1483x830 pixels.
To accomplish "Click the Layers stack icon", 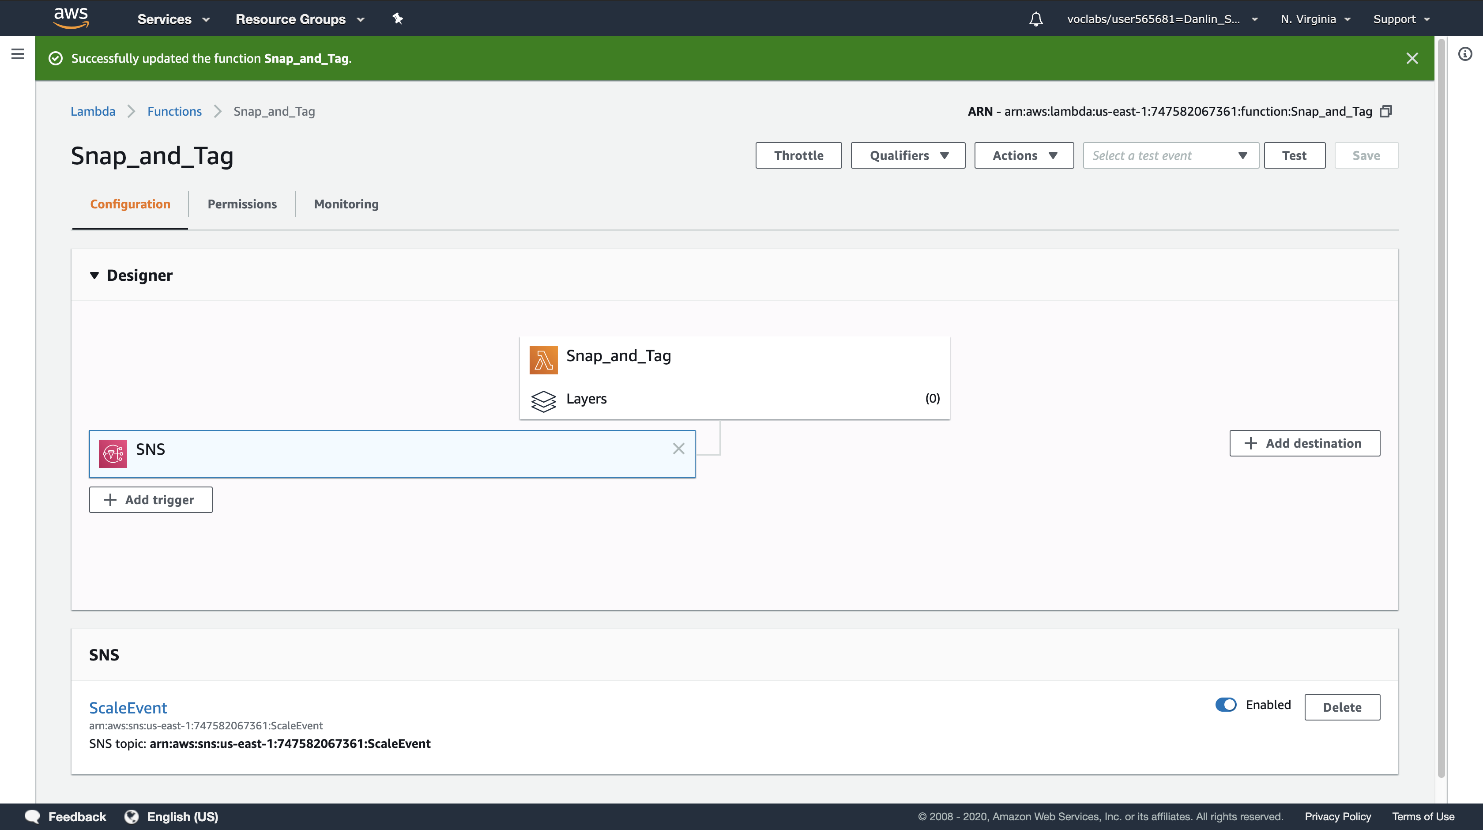I will coord(543,401).
